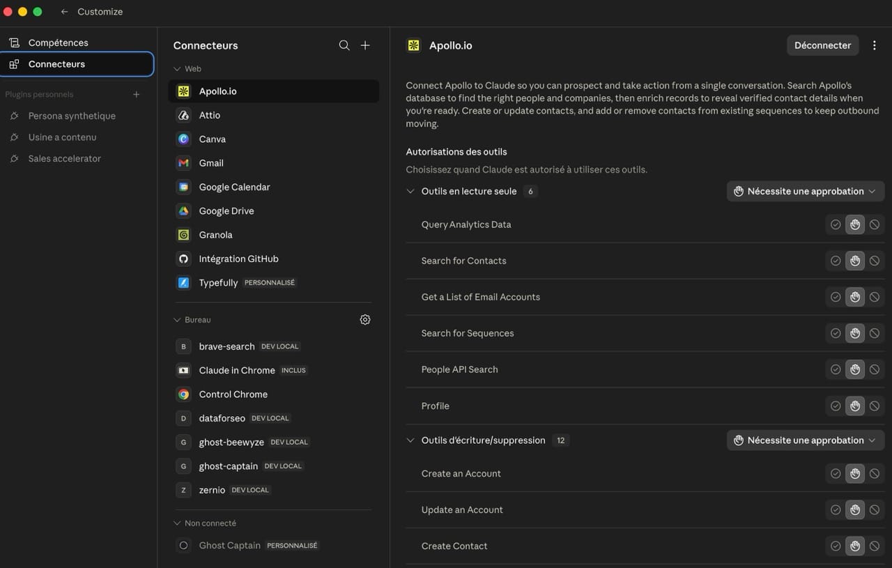This screenshot has height=568, width=892.
Task: Select the dataforseo connector
Action: (274, 418)
